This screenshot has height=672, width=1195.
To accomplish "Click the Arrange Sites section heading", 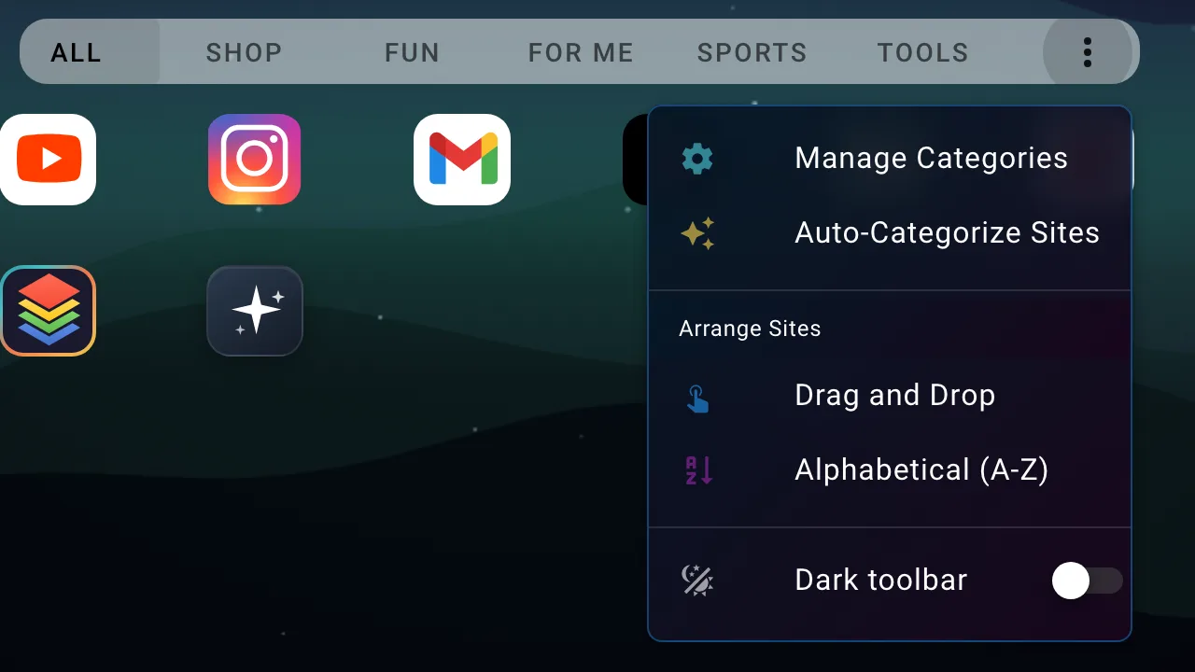I will 750,329.
